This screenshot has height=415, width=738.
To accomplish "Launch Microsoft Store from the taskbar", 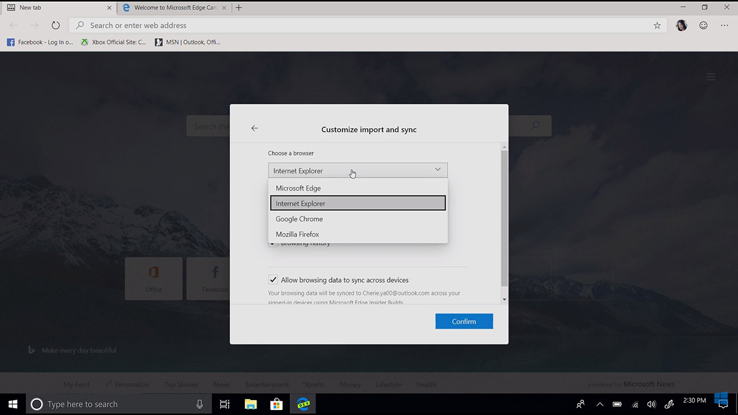I will tap(276, 404).
